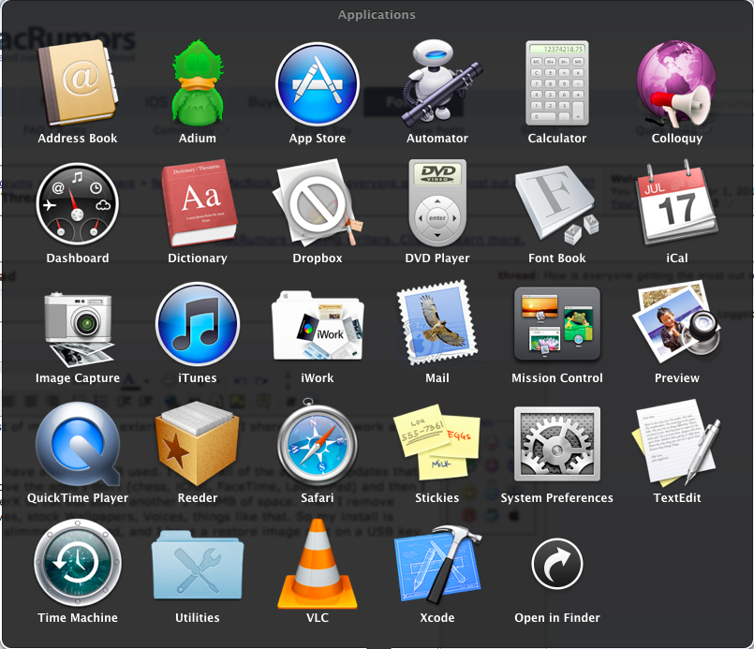
Task: Open Mission Control icon
Action: click(x=557, y=323)
